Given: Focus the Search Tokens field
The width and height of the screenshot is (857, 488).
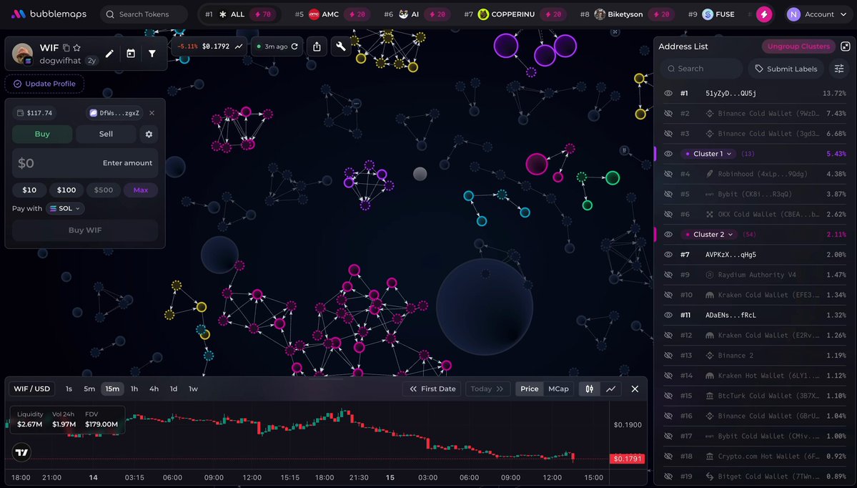Looking at the screenshot, I should [x=144, y=14].
